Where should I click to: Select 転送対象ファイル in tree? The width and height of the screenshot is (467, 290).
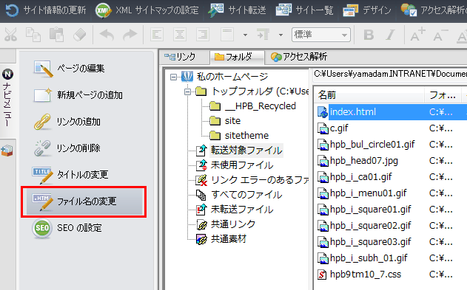[246, 151]
